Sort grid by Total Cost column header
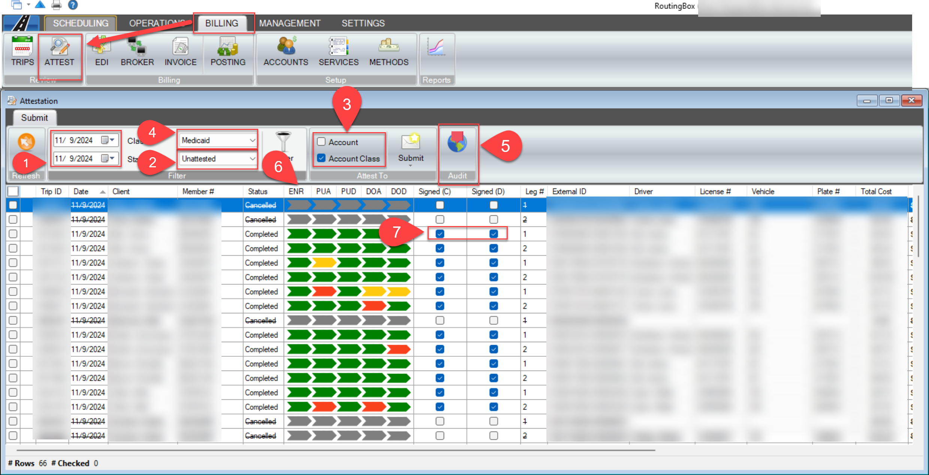This screenshot has height=475, width=929. (875, 191)
